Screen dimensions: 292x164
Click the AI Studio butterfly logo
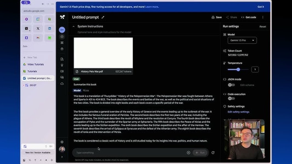(x=62, y=17)
